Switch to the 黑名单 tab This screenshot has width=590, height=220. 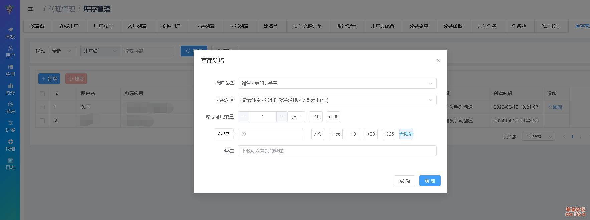pyautogui.click(x=271, y=26)
